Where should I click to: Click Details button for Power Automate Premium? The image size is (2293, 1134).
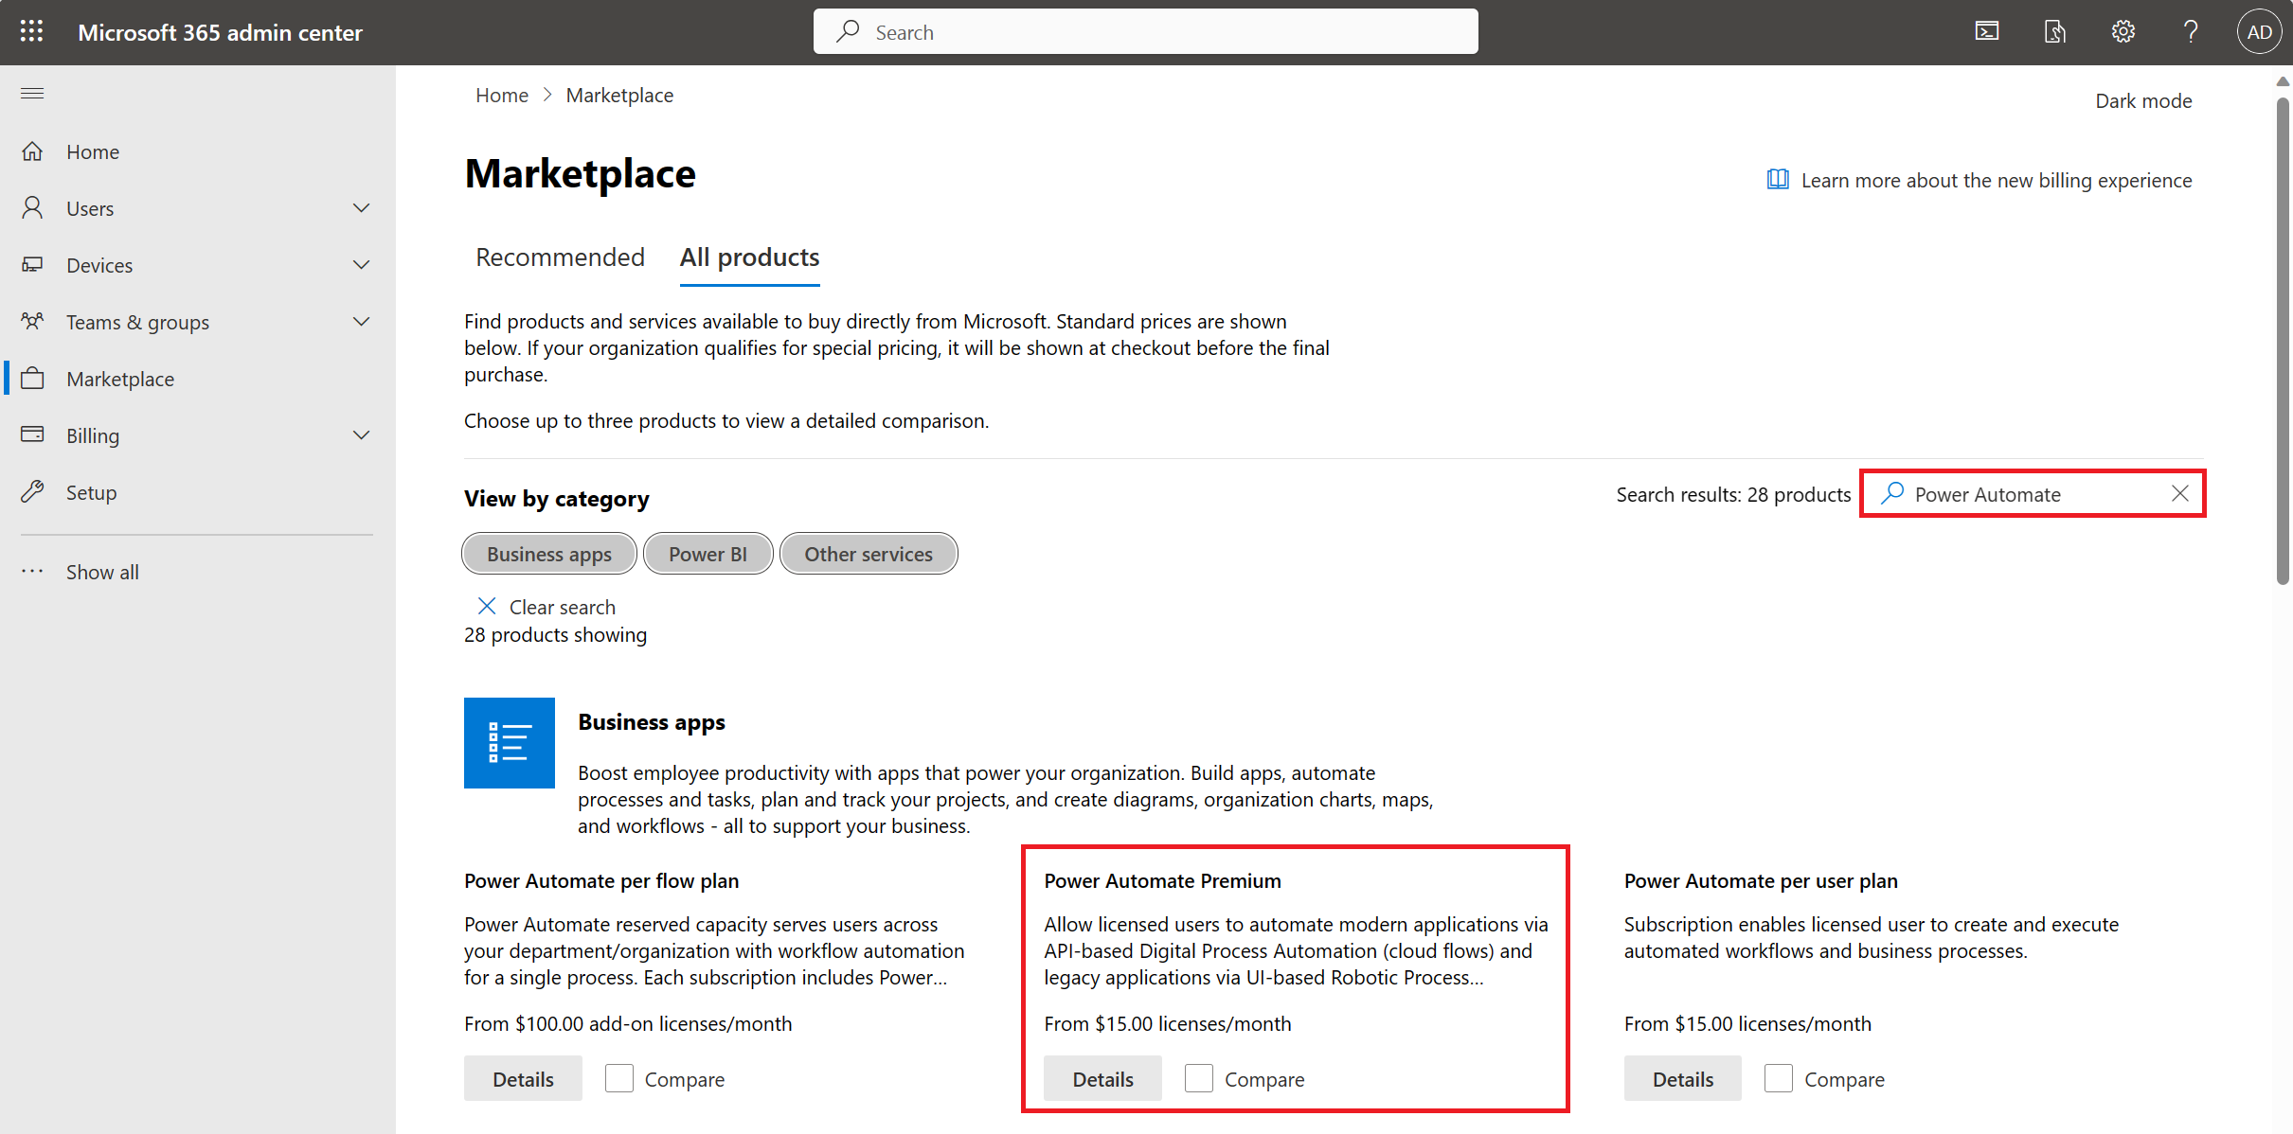1102,1078
